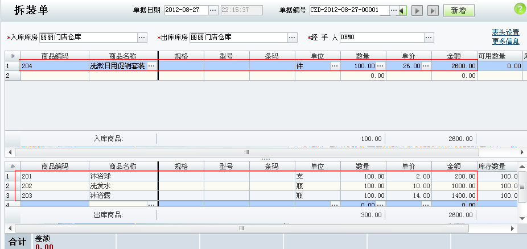Open 更多信息 link
Image resolution: width=527 pixels, height=249 pixels.
click(505, 42)
